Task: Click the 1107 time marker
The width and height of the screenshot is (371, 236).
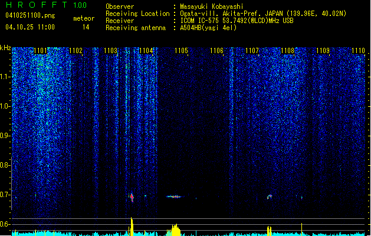Action: click(252, 51)
